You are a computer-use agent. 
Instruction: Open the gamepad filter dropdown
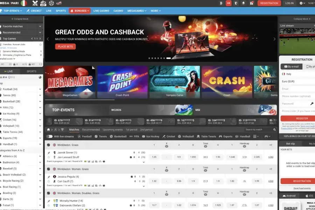[x=267, y=136]
